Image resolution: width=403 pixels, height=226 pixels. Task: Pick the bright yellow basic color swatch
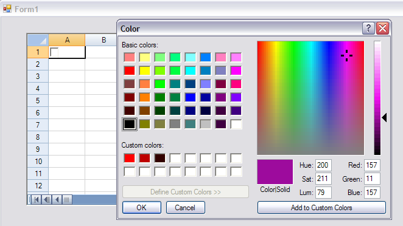pos(145,70)
